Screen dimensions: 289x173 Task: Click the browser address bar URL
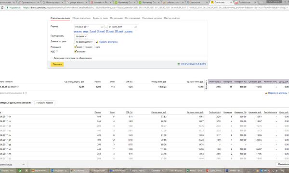tap(155, 8)
